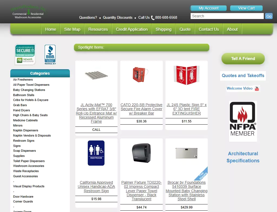Open the Palmer Fixture TD0220-02 dispenser link
This screenshot has width=277, height=212.
[x=142, y=191]
